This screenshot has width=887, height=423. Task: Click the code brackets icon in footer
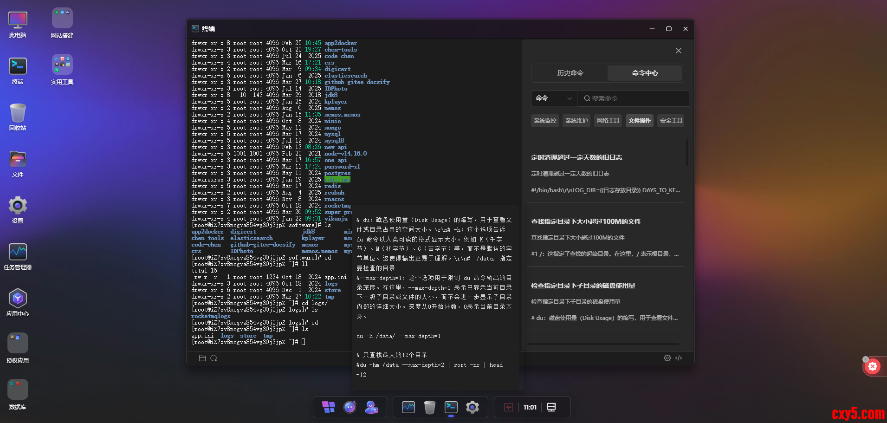click(679, 358)
